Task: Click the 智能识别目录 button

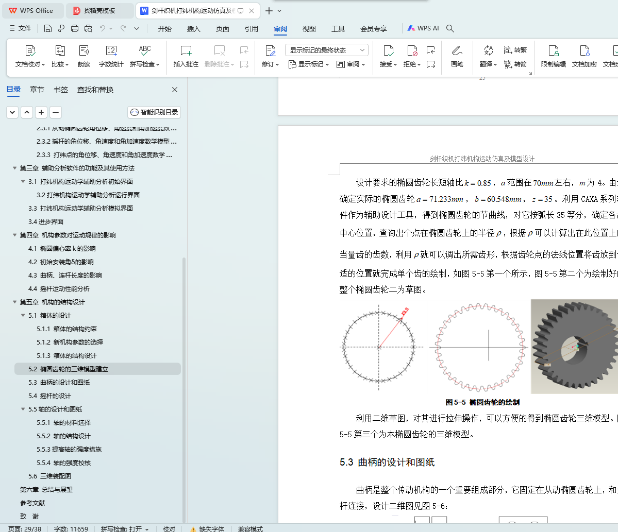Action: 154,112
